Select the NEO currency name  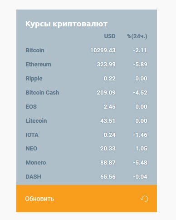pyautogui.click(x=31, y=149)
